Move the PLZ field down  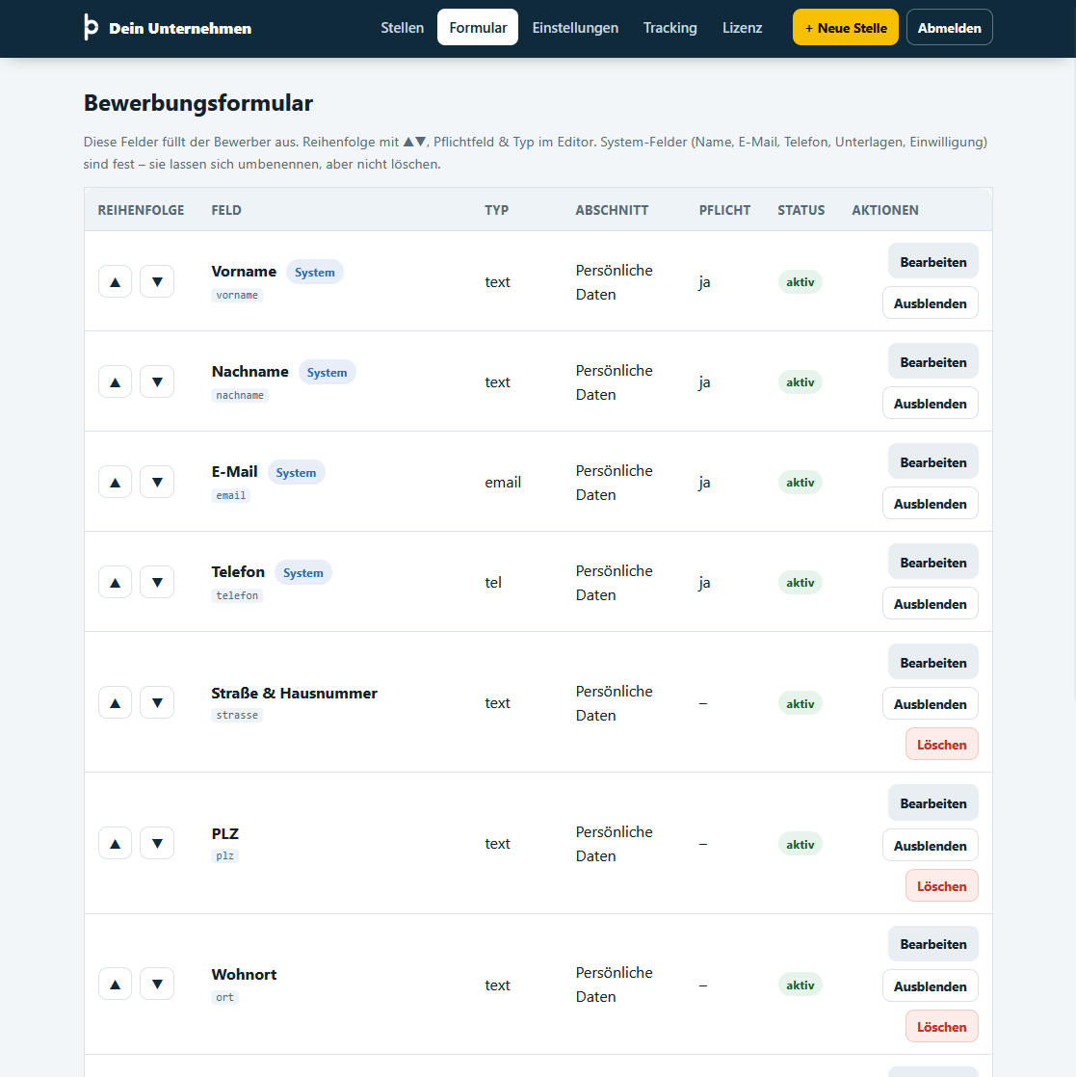pos(157,844)
